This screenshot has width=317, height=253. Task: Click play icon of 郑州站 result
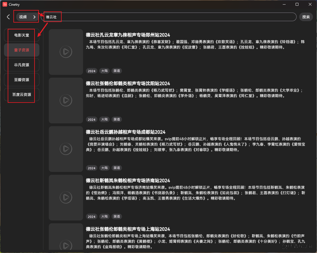[66, 52]
